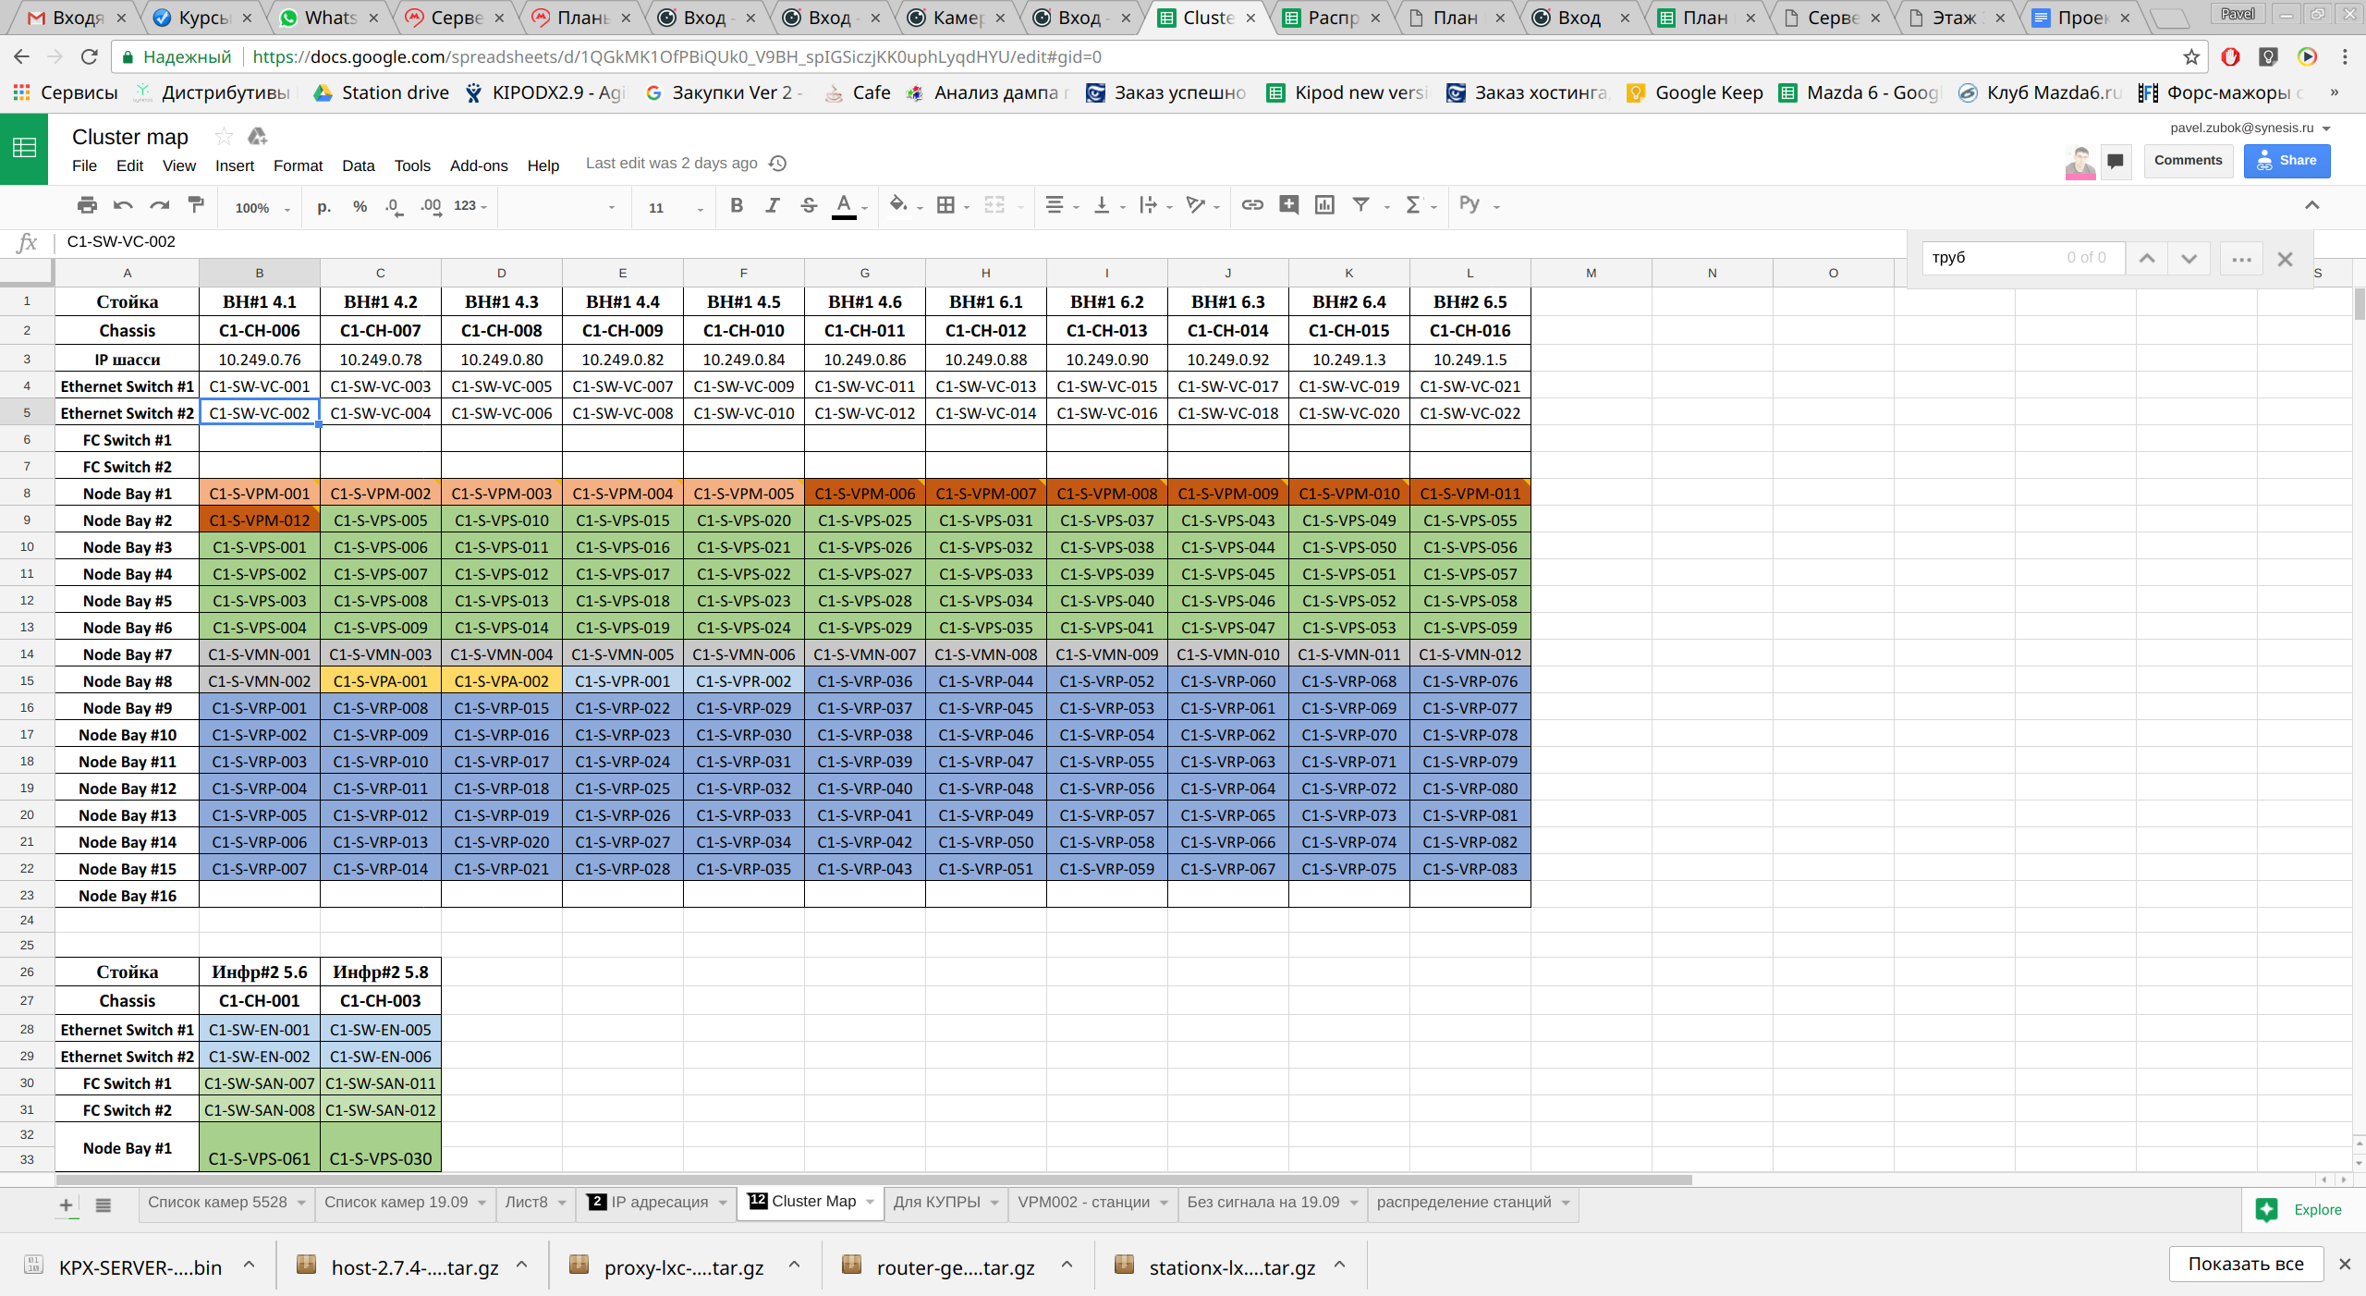Open the all sheets list

tap(104, 1204)
